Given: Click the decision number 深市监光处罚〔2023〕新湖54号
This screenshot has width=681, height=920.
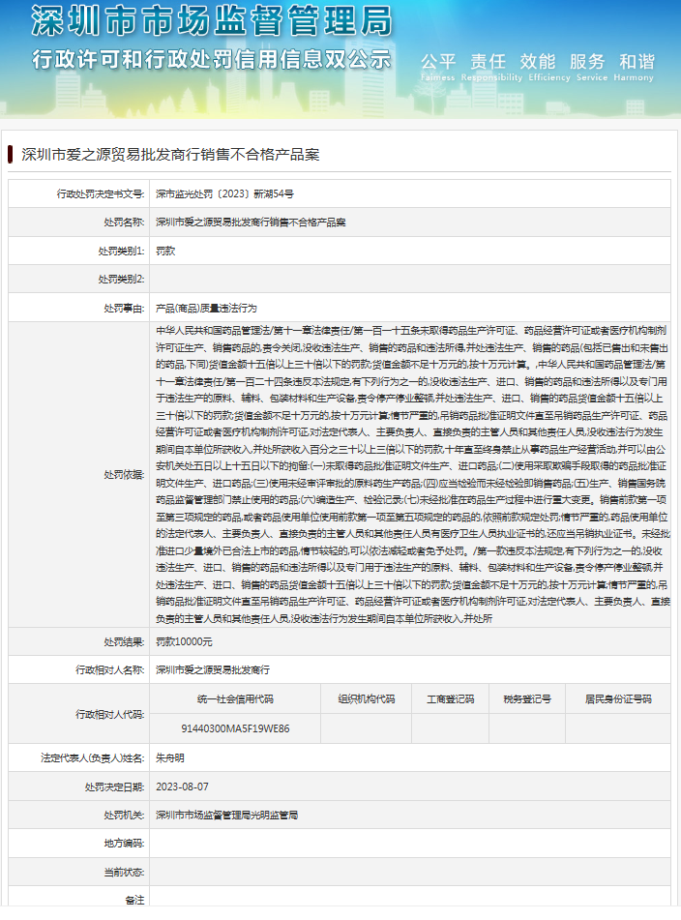Looking at the screenshot, I should (x=224, y=193).
